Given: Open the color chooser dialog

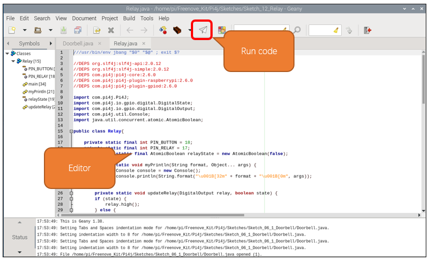Looking at the screenshot, I should click(x=222, y=30).
